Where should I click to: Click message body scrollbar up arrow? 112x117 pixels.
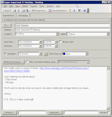108,68
